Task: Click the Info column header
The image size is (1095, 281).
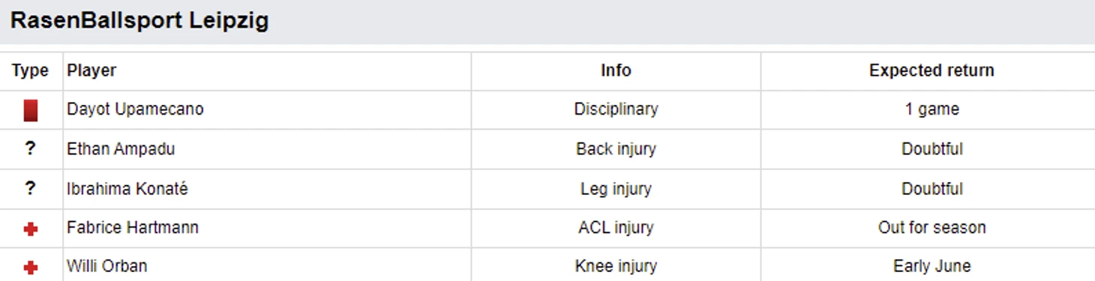Action: pos(616,70)
